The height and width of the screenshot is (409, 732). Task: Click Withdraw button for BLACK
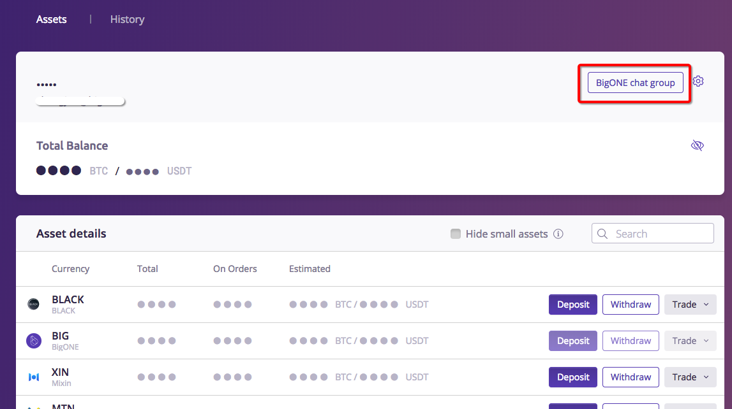[631, 305]
